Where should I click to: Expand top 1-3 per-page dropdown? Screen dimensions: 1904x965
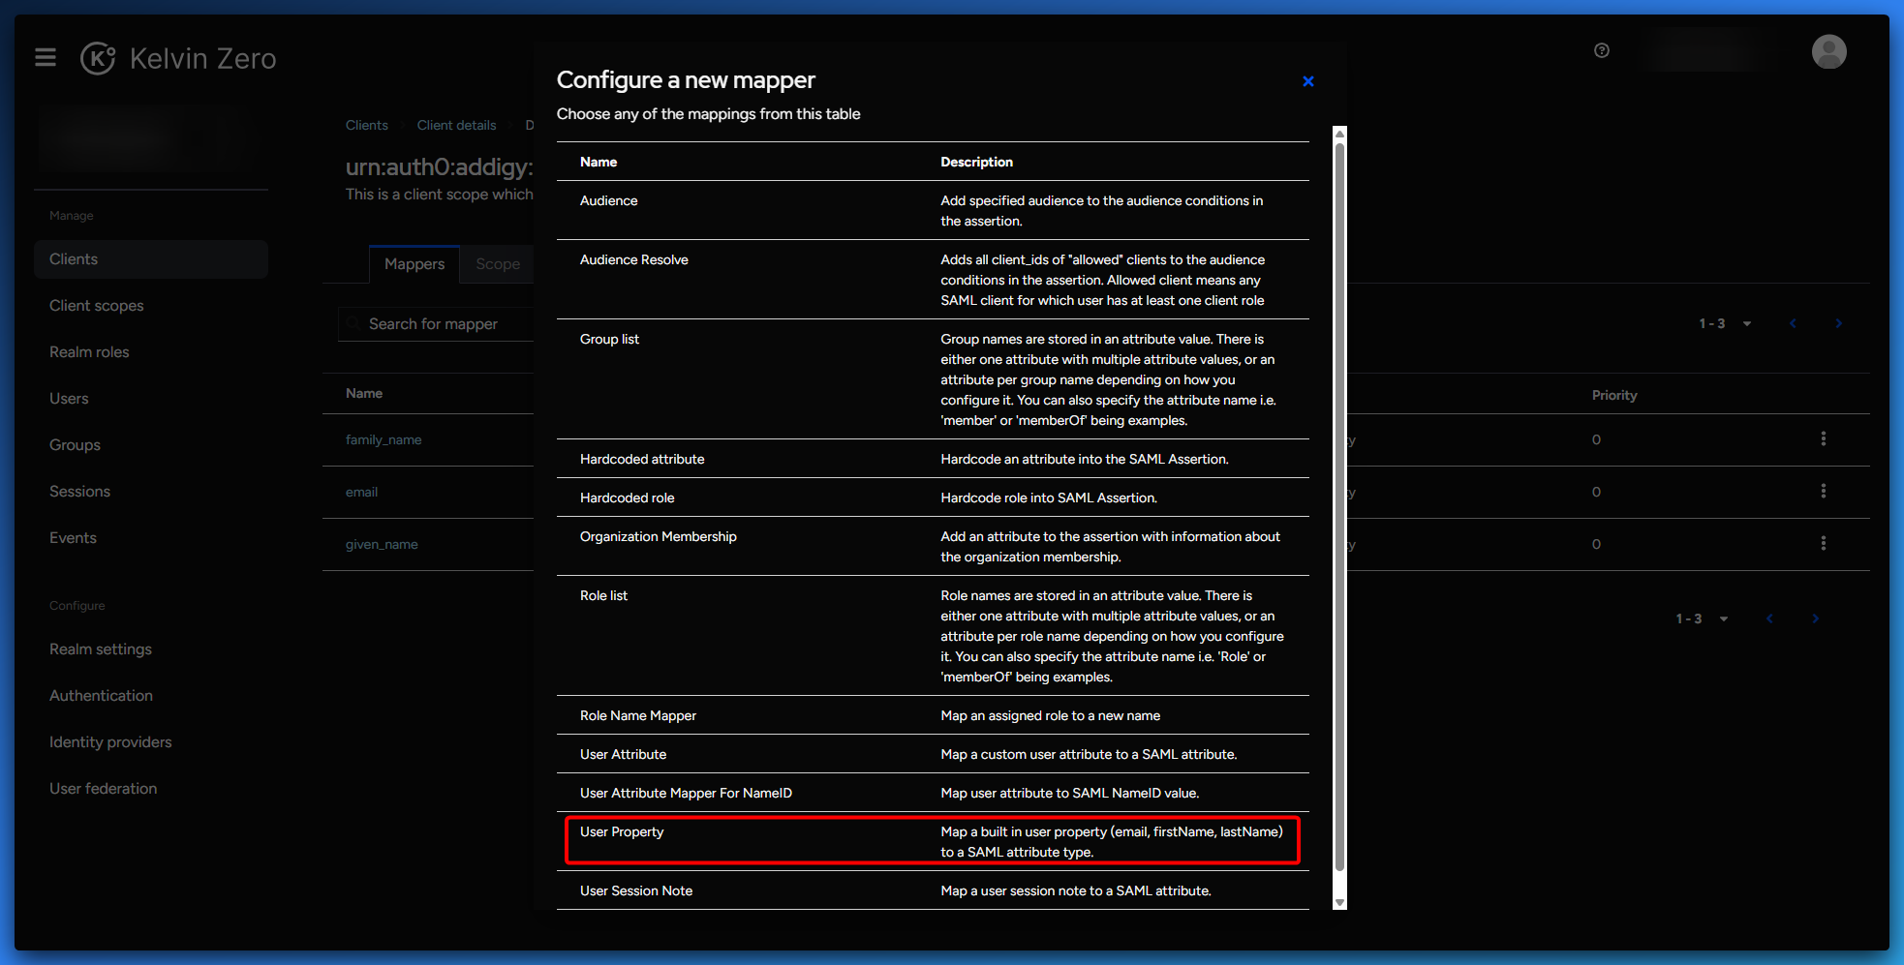(x=1726, y=323)
